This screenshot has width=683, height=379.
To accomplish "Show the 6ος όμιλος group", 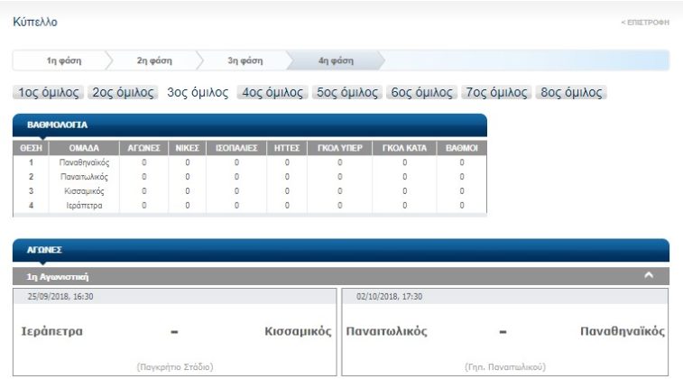I will 421,92.
